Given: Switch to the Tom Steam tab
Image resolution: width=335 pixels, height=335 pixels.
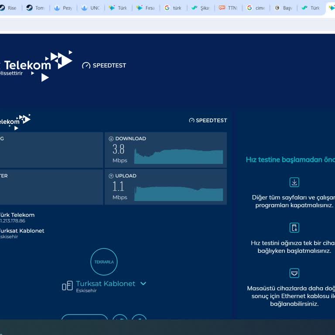Looking at the screenshot, I should click(x=35, y=8).
